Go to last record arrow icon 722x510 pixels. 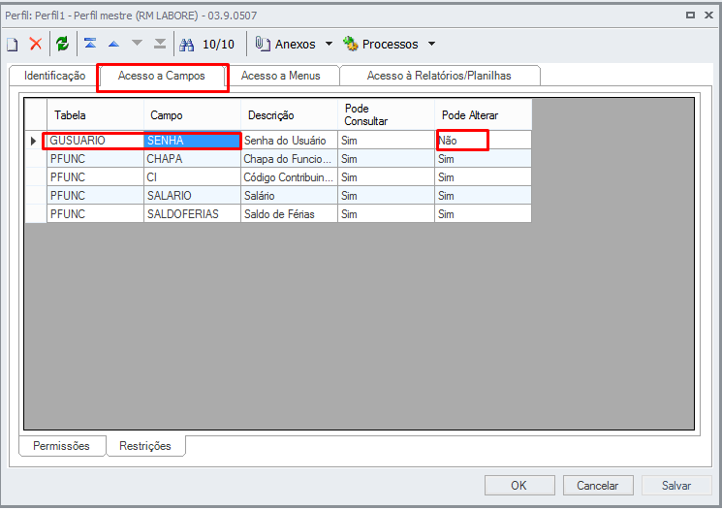(x=160, y=44)
